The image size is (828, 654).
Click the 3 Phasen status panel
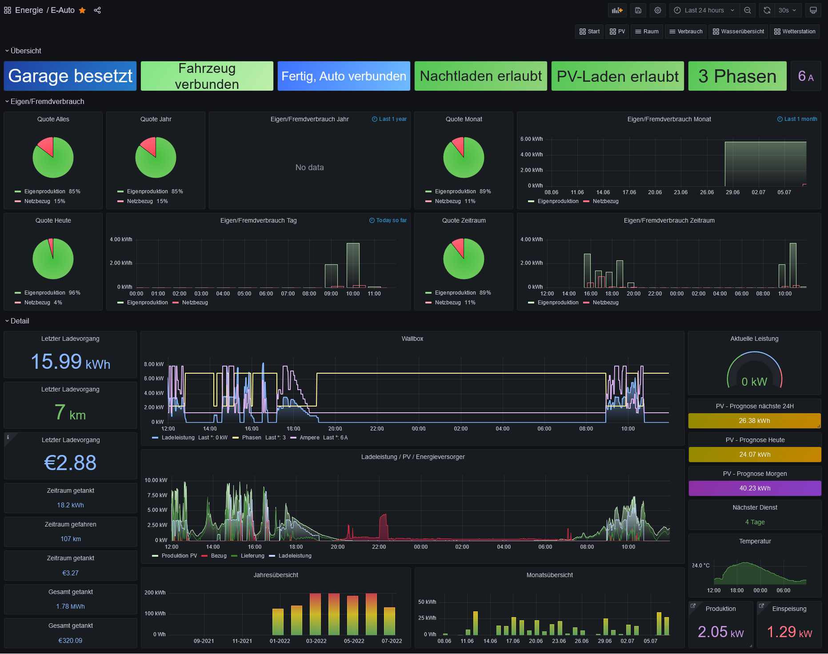coord(737,76)
